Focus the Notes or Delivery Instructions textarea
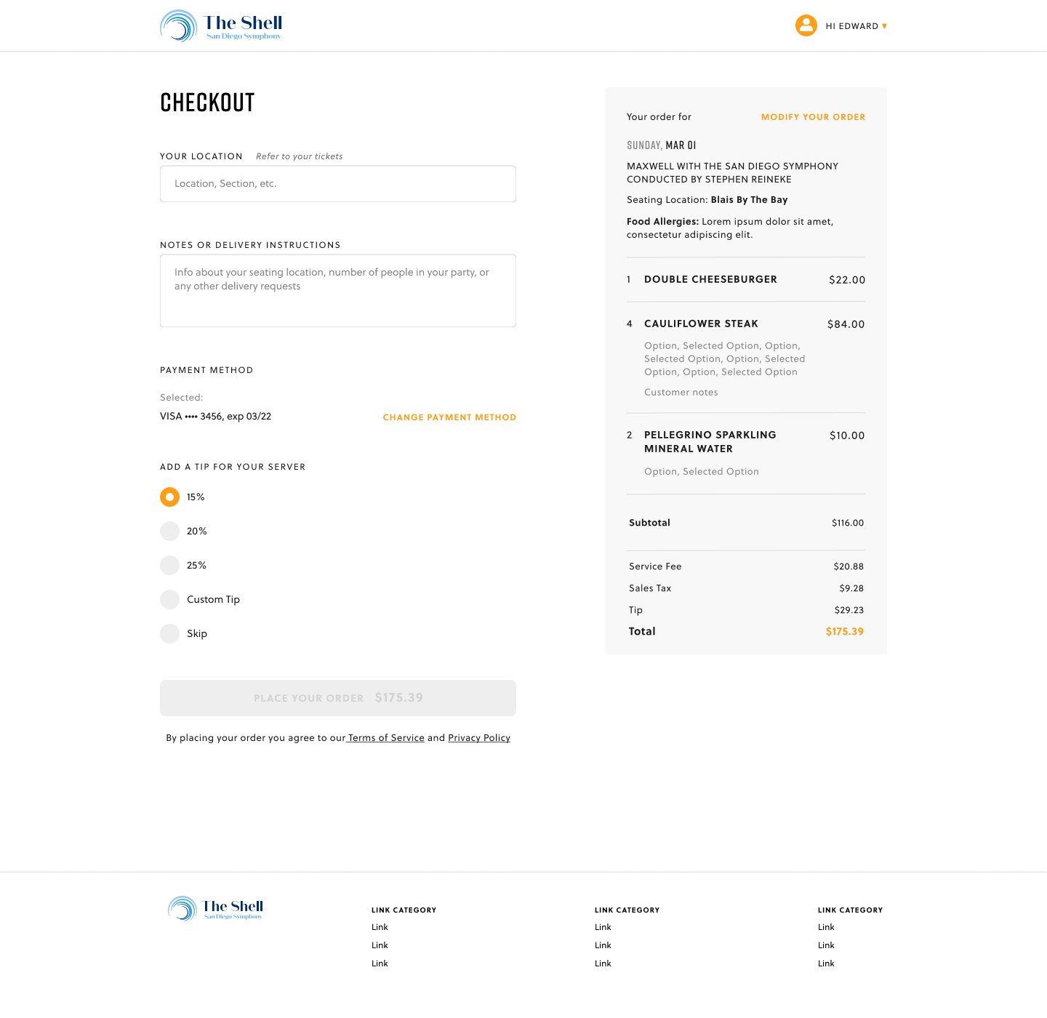Screen dimensions: 1047x1018 coord(338,291)
